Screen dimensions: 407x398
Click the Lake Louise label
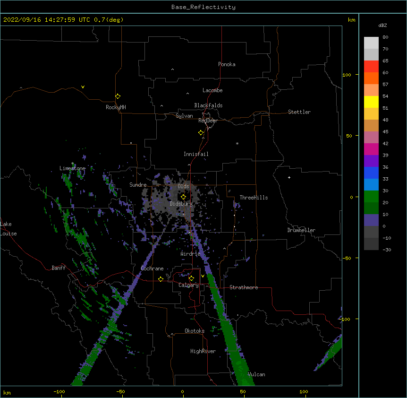pyautogui.click(x=8, y=229)
